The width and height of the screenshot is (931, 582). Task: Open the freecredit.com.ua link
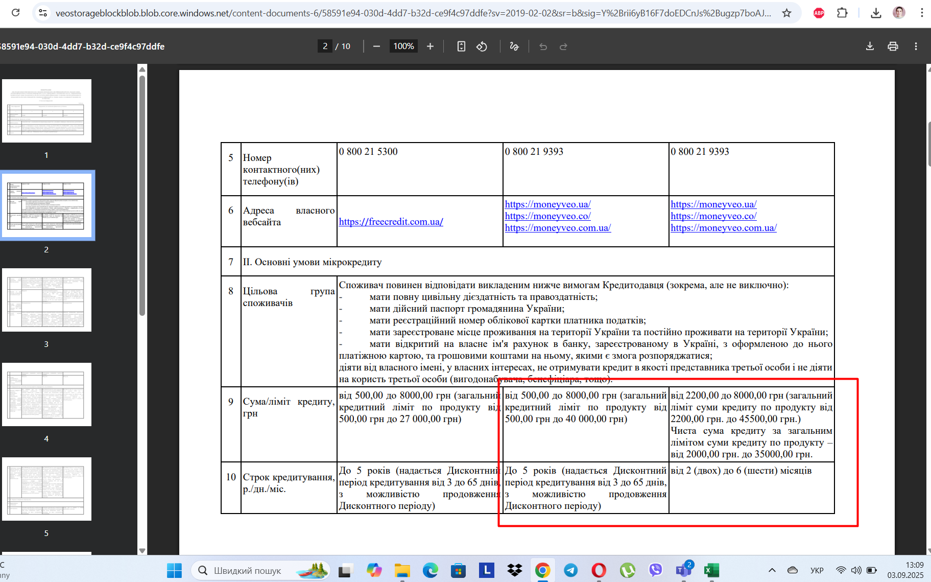391,222
